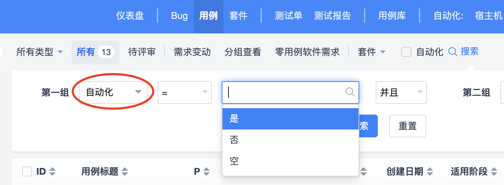This screenshot has width=504, height=185.
Task: Click the 重置 reset button
Action: click(x=408, y=126)
